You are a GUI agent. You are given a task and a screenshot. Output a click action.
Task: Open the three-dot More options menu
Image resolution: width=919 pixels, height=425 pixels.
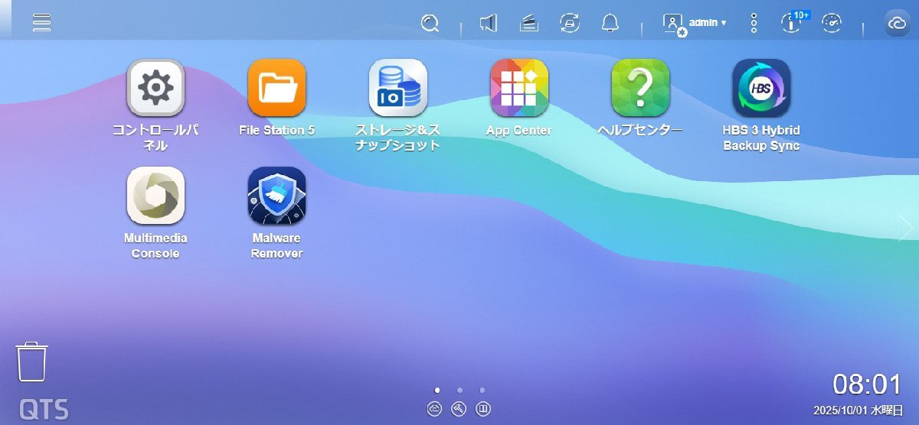pyautogui.click(x=754, y=24)
